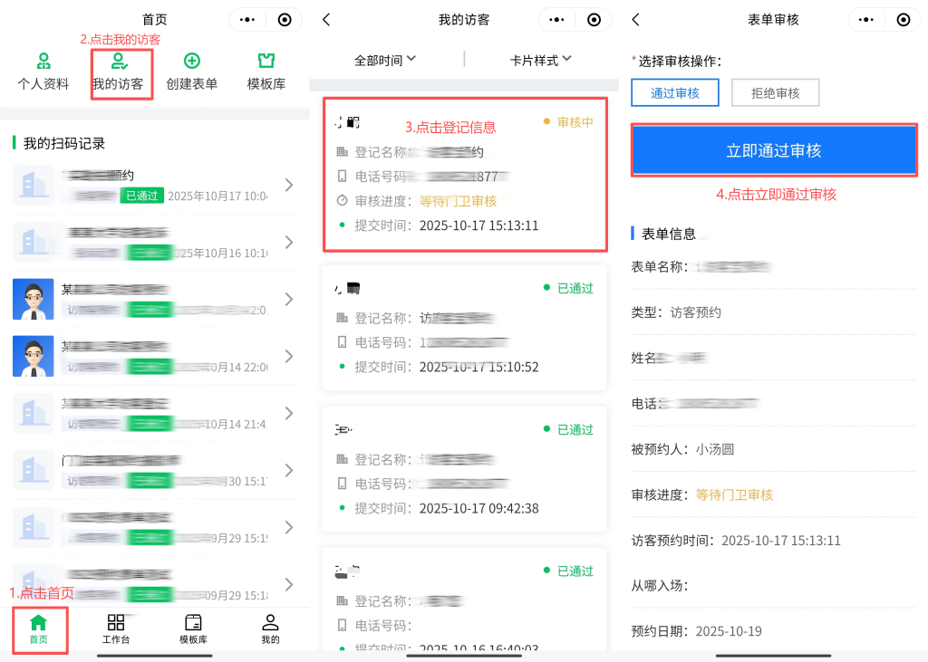Screen dimensions: 928x662
Task: Open 个人资料 icon on home page
Action: [x=43, y=62]
